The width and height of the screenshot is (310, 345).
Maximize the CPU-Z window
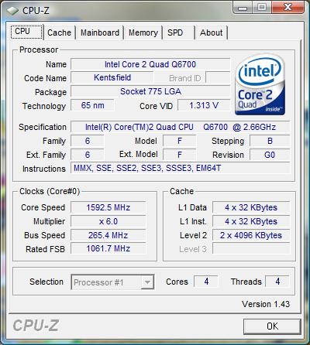pyautogui.click(x=262, y=7)
